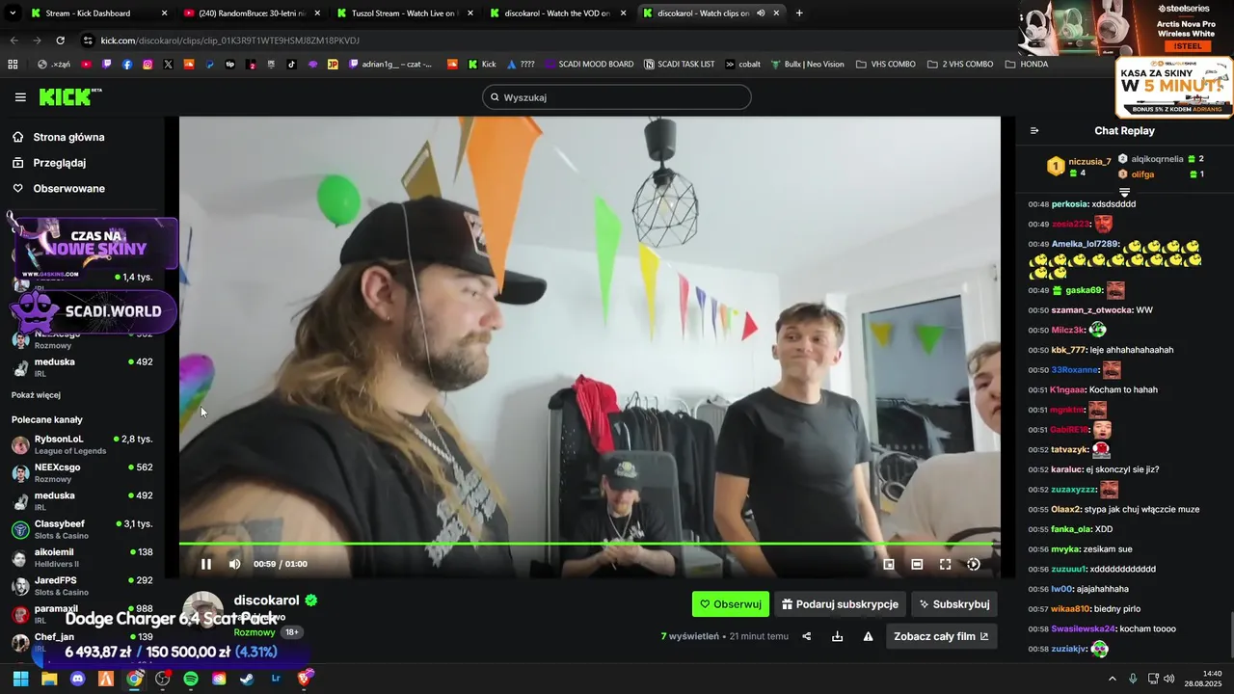Pause the clip playback
The width and height of the screenshot is (1234, 694).
205,564
